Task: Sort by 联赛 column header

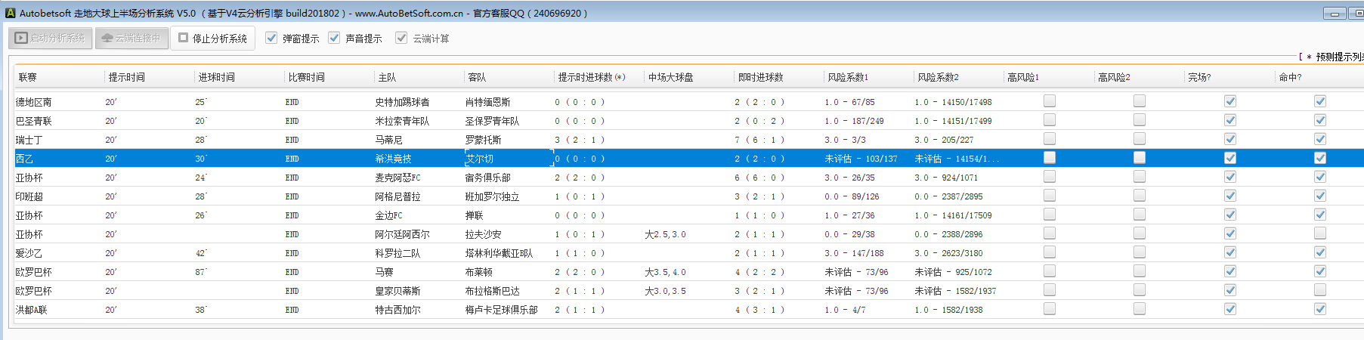Action: [28, 77]
